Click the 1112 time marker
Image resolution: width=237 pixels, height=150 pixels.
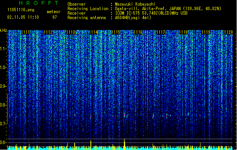point(48,32)
